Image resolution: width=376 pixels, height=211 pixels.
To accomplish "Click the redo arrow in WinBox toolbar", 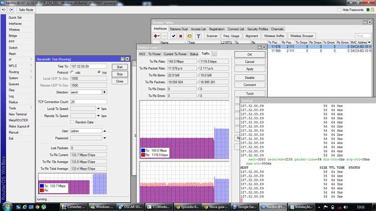I will pyautogui.click(x=12, y=9).
